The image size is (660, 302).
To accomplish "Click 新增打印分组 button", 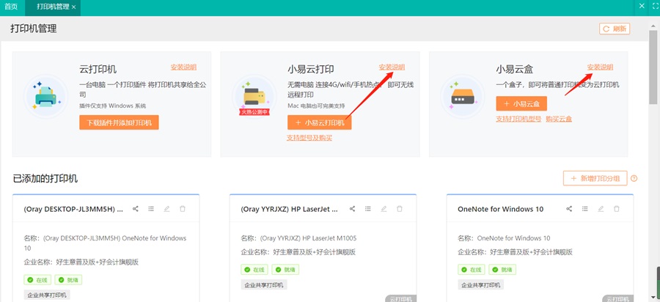I will [x=595, y=178].
